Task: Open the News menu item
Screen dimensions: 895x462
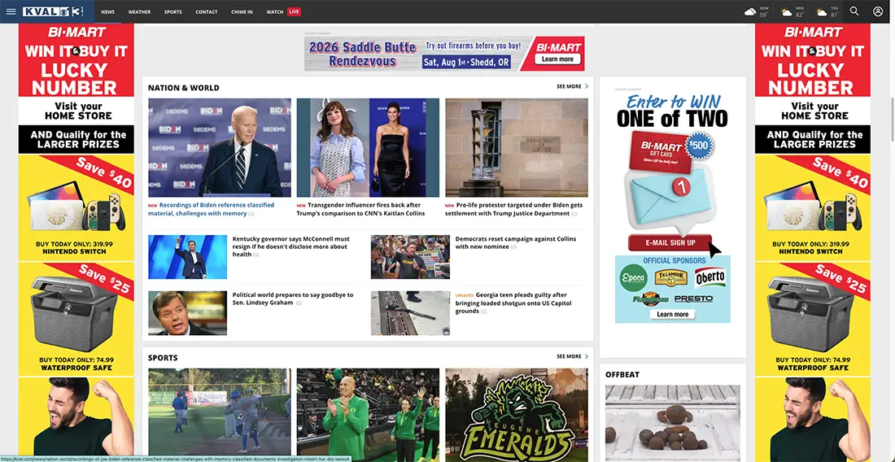Action: [x=108, y=11]
